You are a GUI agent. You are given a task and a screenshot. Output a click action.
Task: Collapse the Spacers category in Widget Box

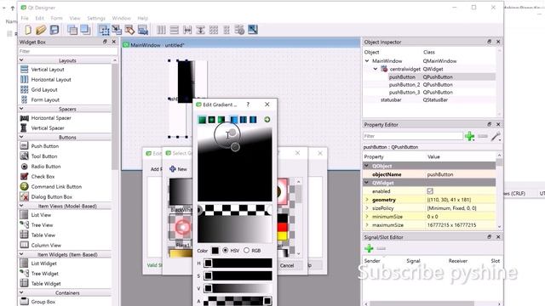click(x=21, y=109)
